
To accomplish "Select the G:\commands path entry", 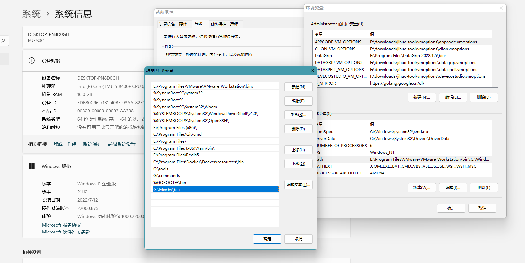I will pos(215,176).
